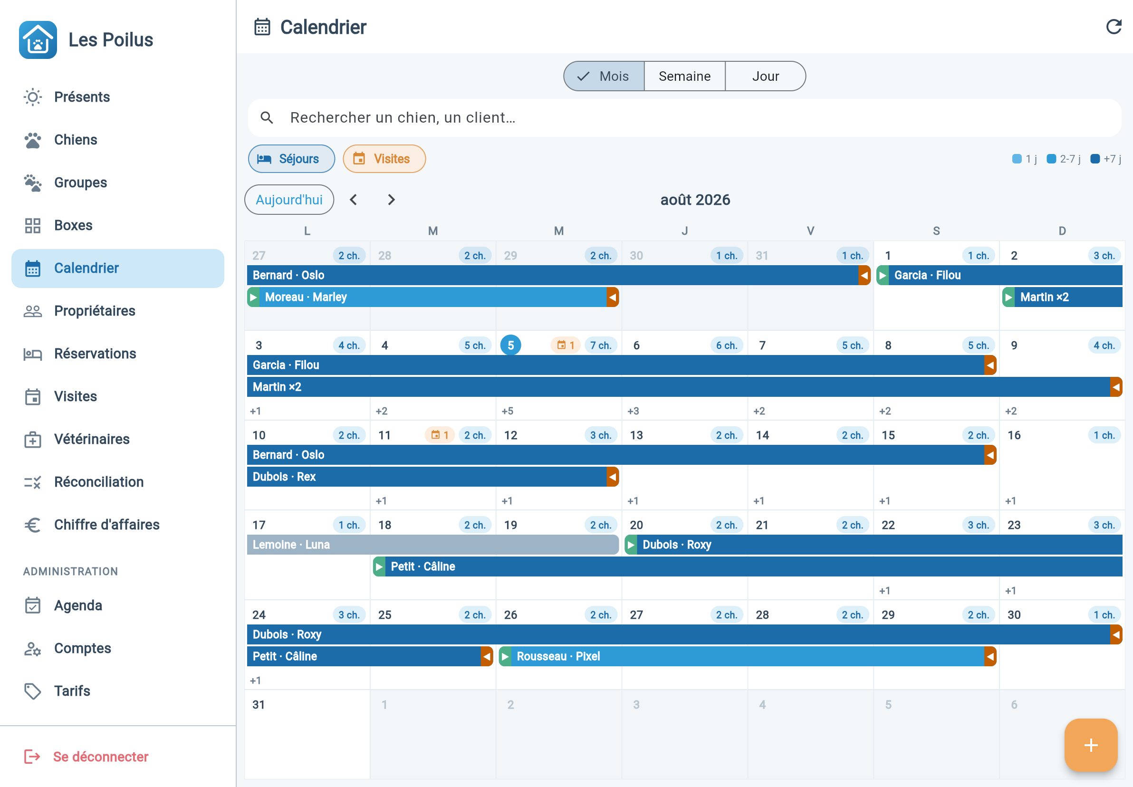Expand the +2 more entries on August 9

click(1011, 411)
